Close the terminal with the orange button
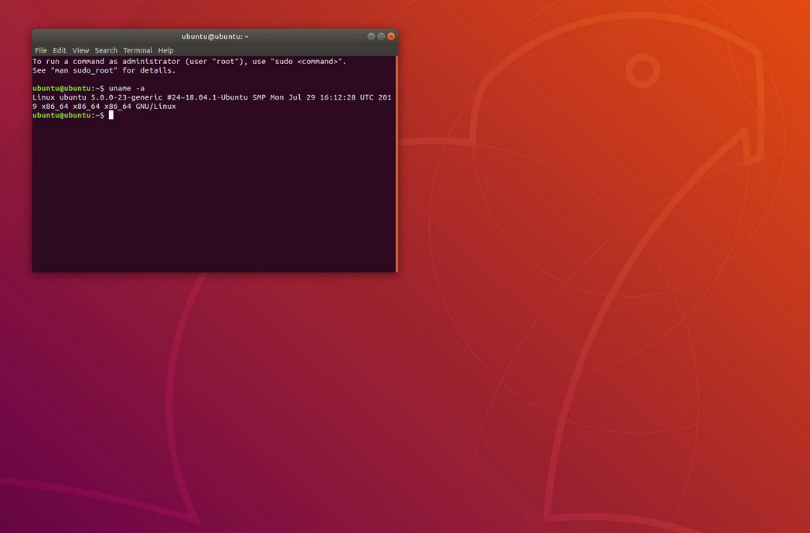The image size is (810, 533). coord(391,36)
